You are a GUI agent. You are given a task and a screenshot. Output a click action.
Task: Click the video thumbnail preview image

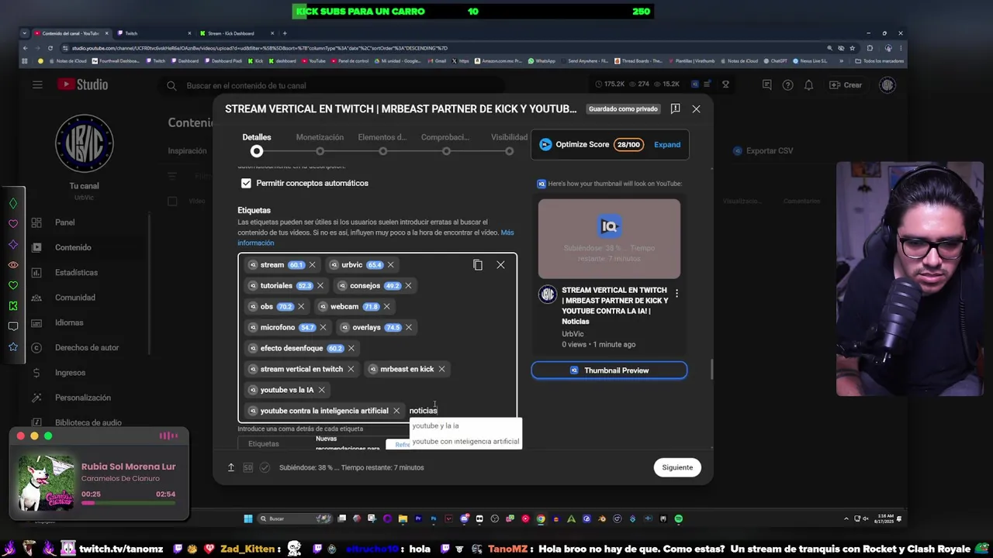click(x=609, y=239)
